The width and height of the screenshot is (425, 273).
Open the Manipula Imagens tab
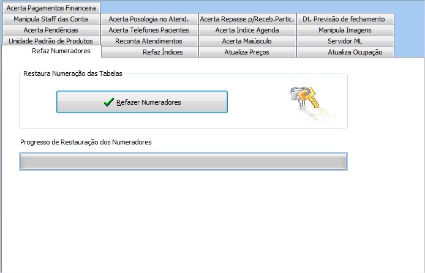(x=345, y=30)
